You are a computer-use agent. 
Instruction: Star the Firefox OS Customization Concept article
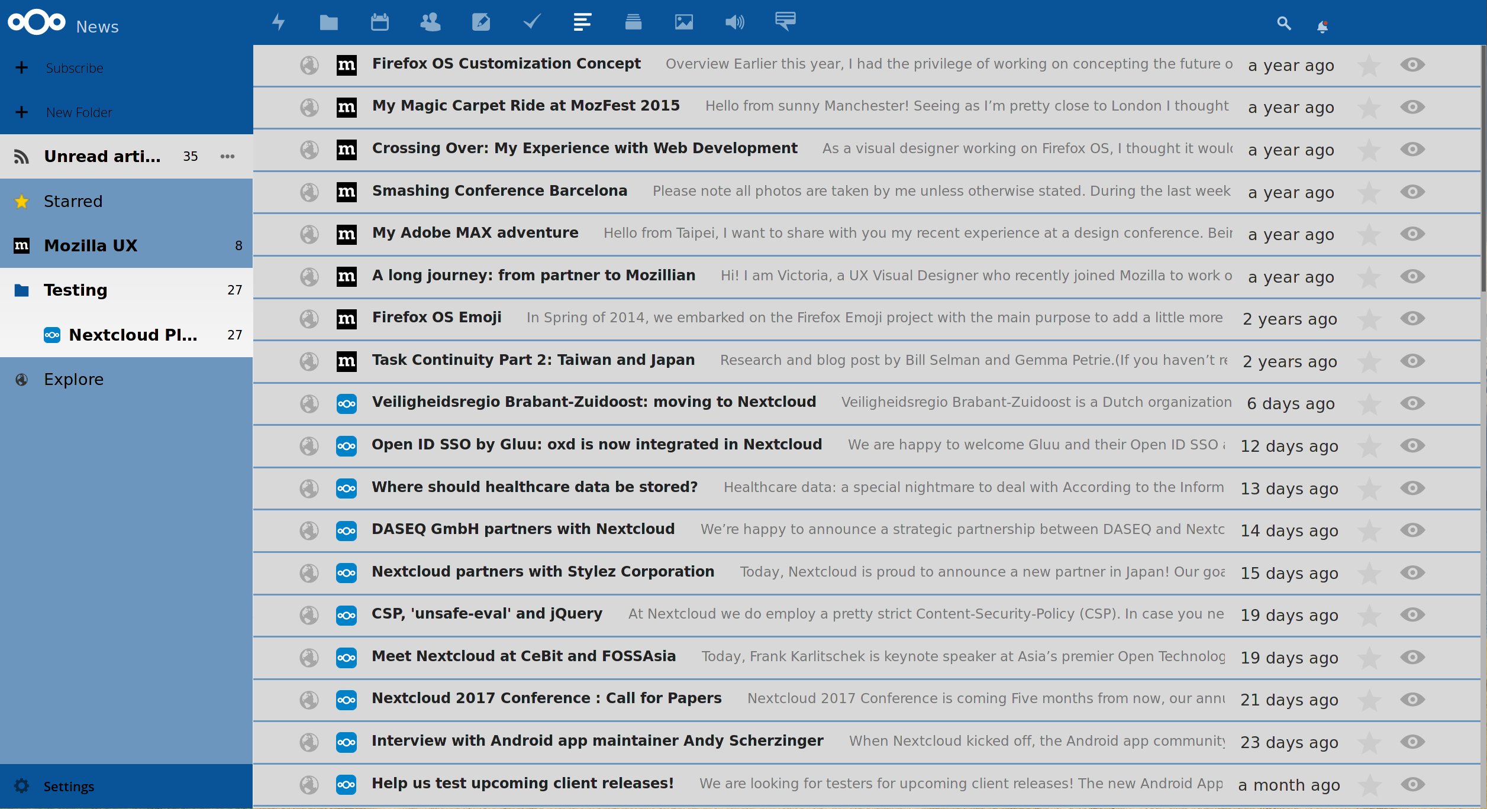click(x=1369, y=65)
